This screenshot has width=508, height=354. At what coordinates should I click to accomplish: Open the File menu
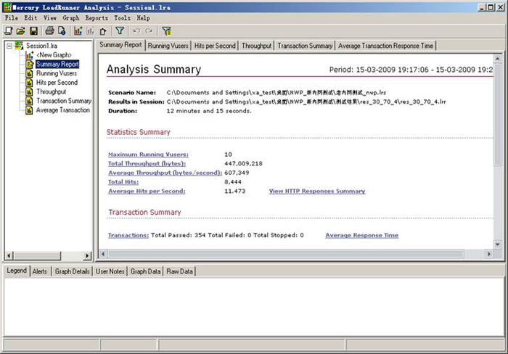[12, 18]
